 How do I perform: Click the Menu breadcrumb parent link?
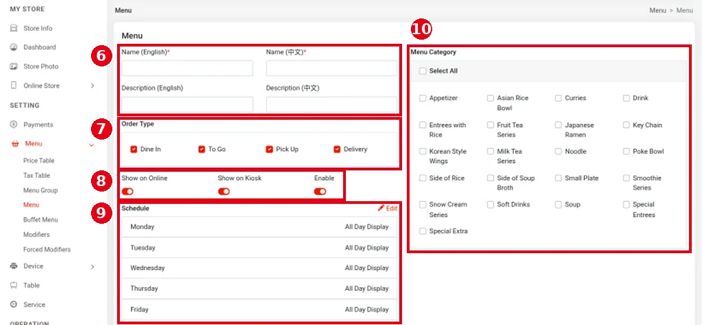coord(657,10)
